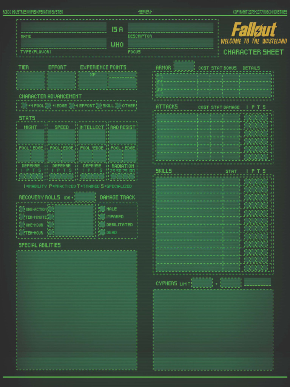Click the EDGE box under SPEED
The image size is (290, 387).
click(x=68, y=156)
